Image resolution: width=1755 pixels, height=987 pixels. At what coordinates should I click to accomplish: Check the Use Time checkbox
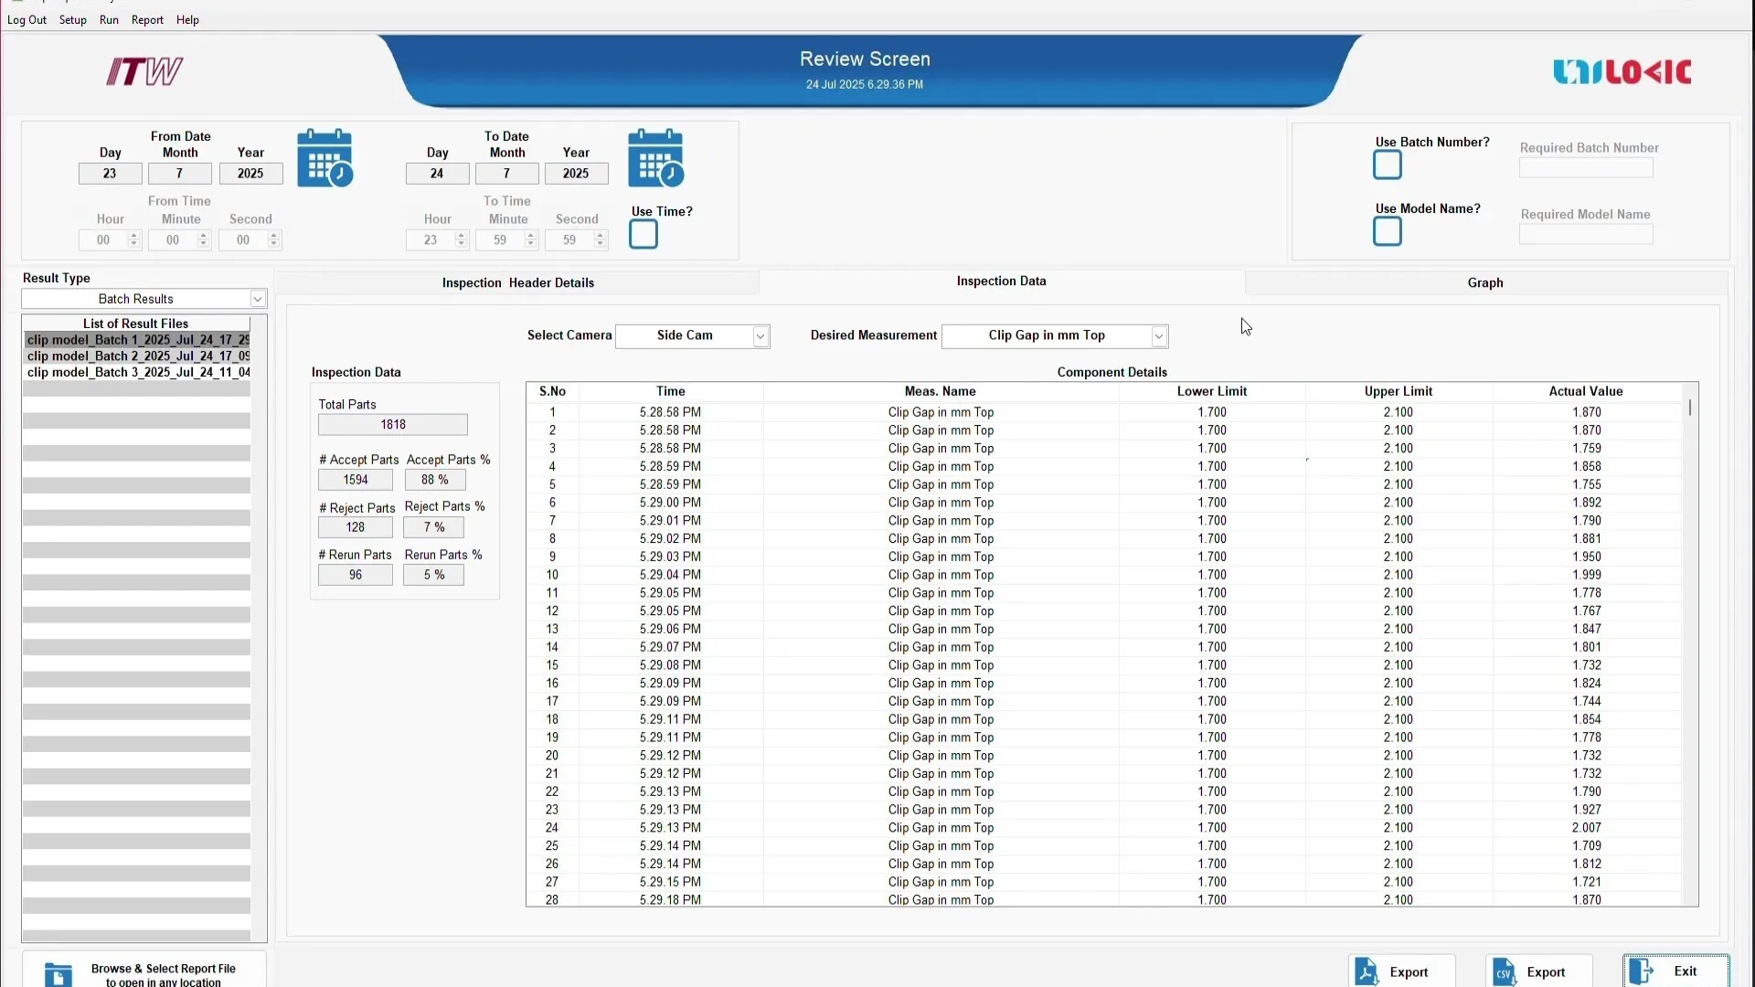(x=643, y=234)
